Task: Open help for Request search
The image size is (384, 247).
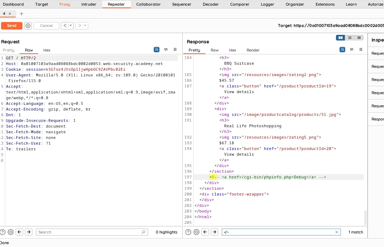Action: click(x=2, y=232)
